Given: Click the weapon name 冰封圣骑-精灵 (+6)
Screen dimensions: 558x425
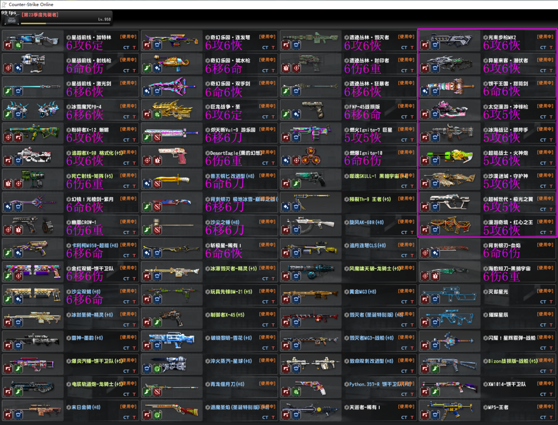Looking at the screenshot, I should coord(92,315).
